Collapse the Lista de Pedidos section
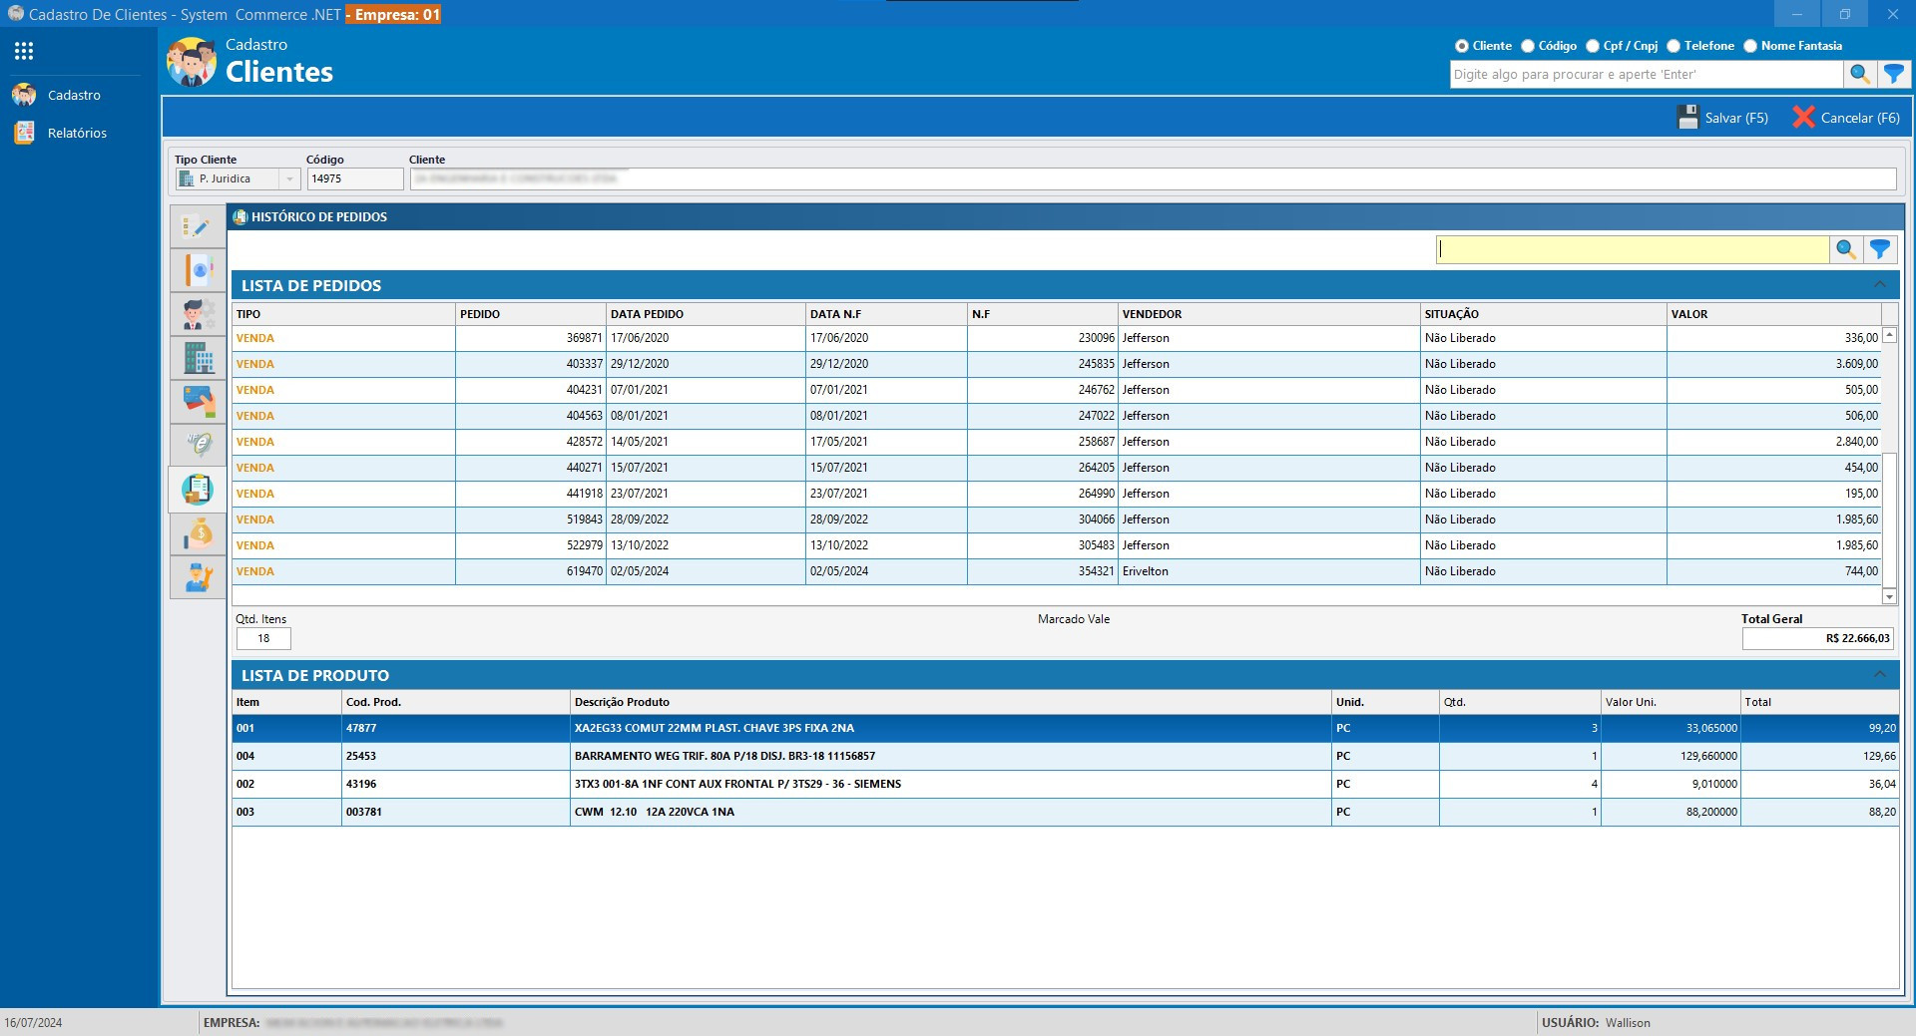 click(1880, 285)
